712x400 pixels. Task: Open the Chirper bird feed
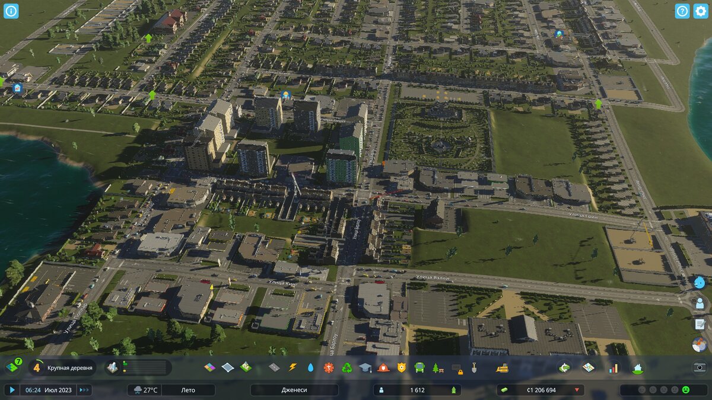pyautogui.click(x=700, y=282)
